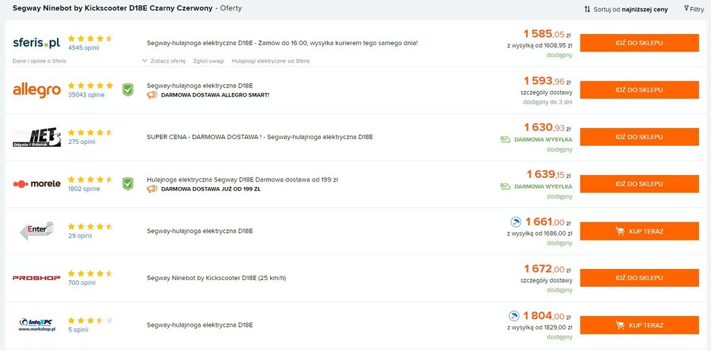Click megaphone icon by DARMOWA DOSTAWA ALLEGRO SMART
Screen dimensions: 711x351
[152, 95]
